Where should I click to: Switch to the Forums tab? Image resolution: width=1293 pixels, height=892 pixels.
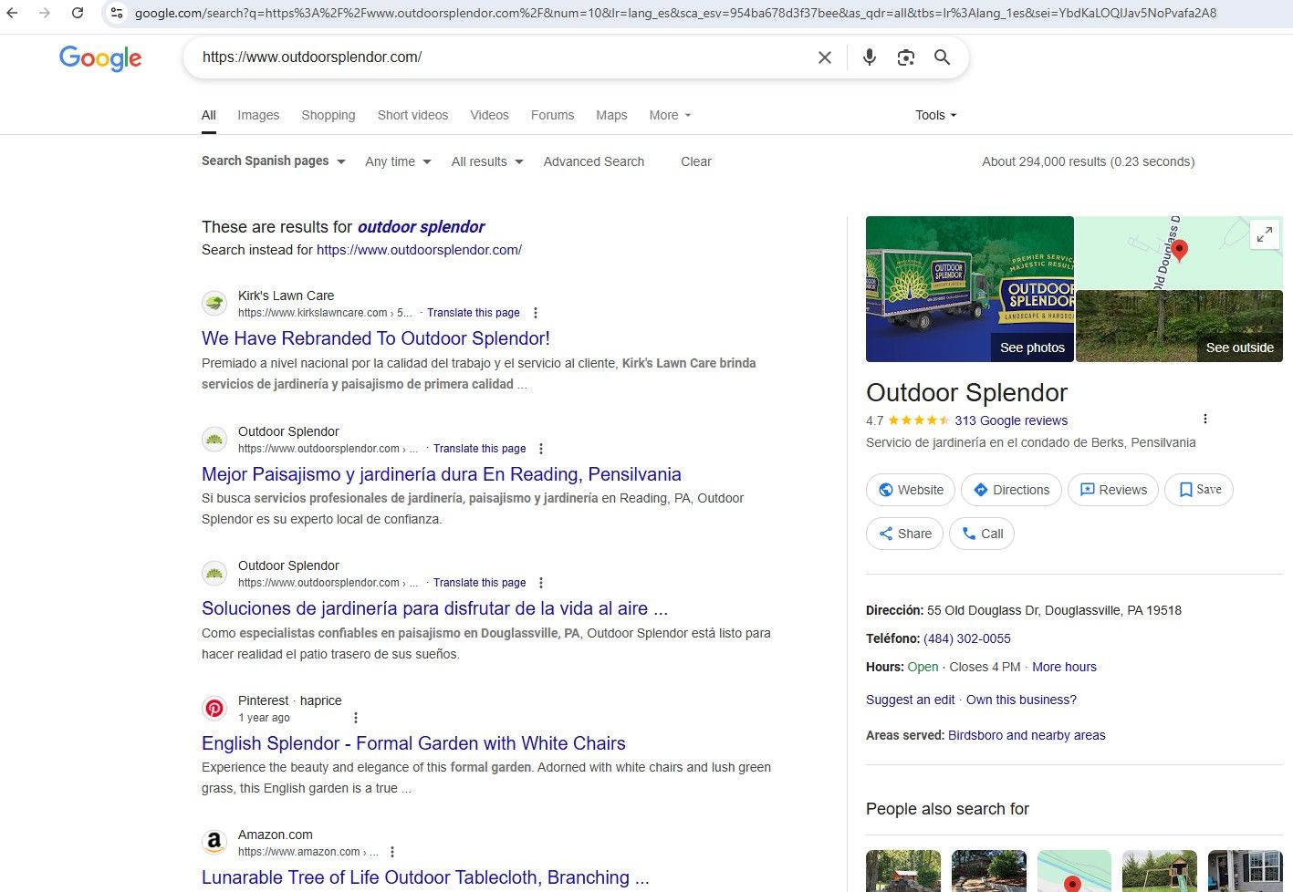[x=552, y=115]
